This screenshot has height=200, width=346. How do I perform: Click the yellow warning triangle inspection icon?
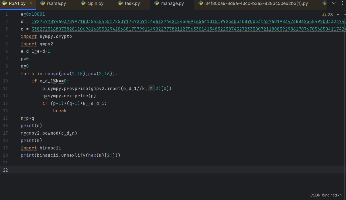324,15
